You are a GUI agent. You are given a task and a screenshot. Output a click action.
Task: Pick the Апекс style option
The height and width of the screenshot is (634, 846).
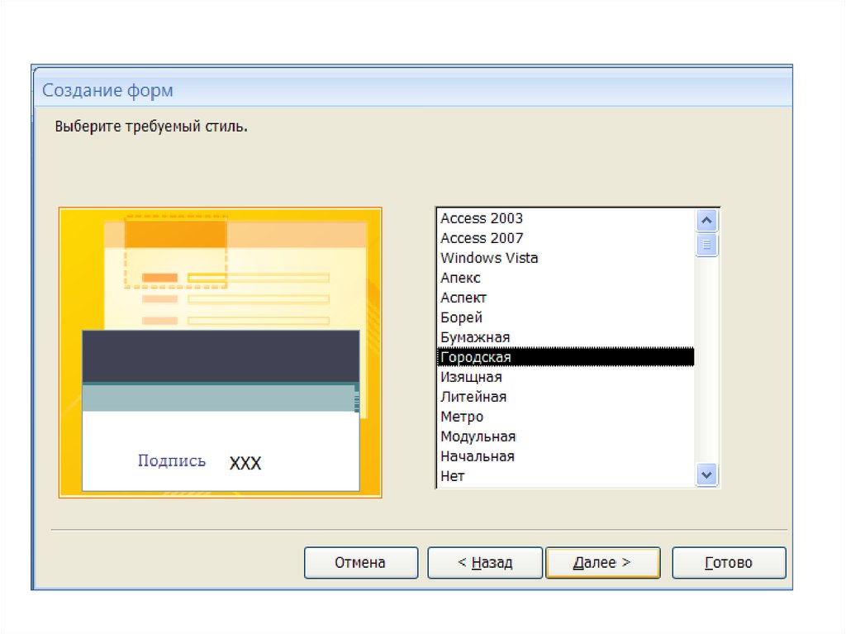461,278
